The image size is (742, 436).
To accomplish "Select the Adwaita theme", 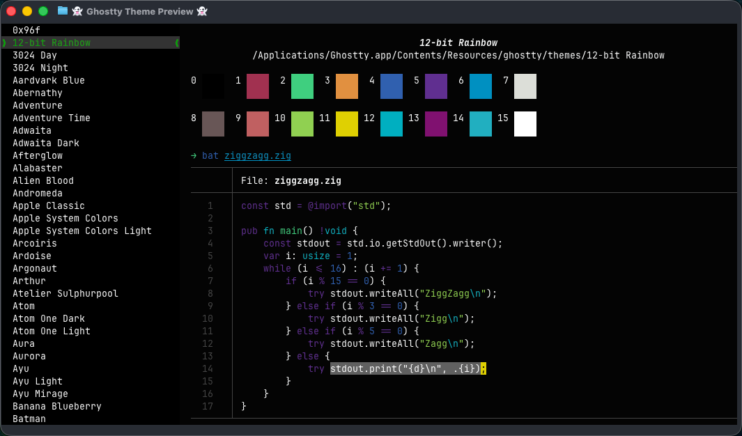I will (x=32, y=130).
